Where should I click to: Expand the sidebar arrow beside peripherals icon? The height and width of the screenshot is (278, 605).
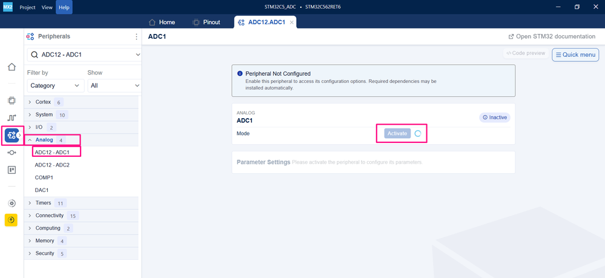click(x=19, y=135)
